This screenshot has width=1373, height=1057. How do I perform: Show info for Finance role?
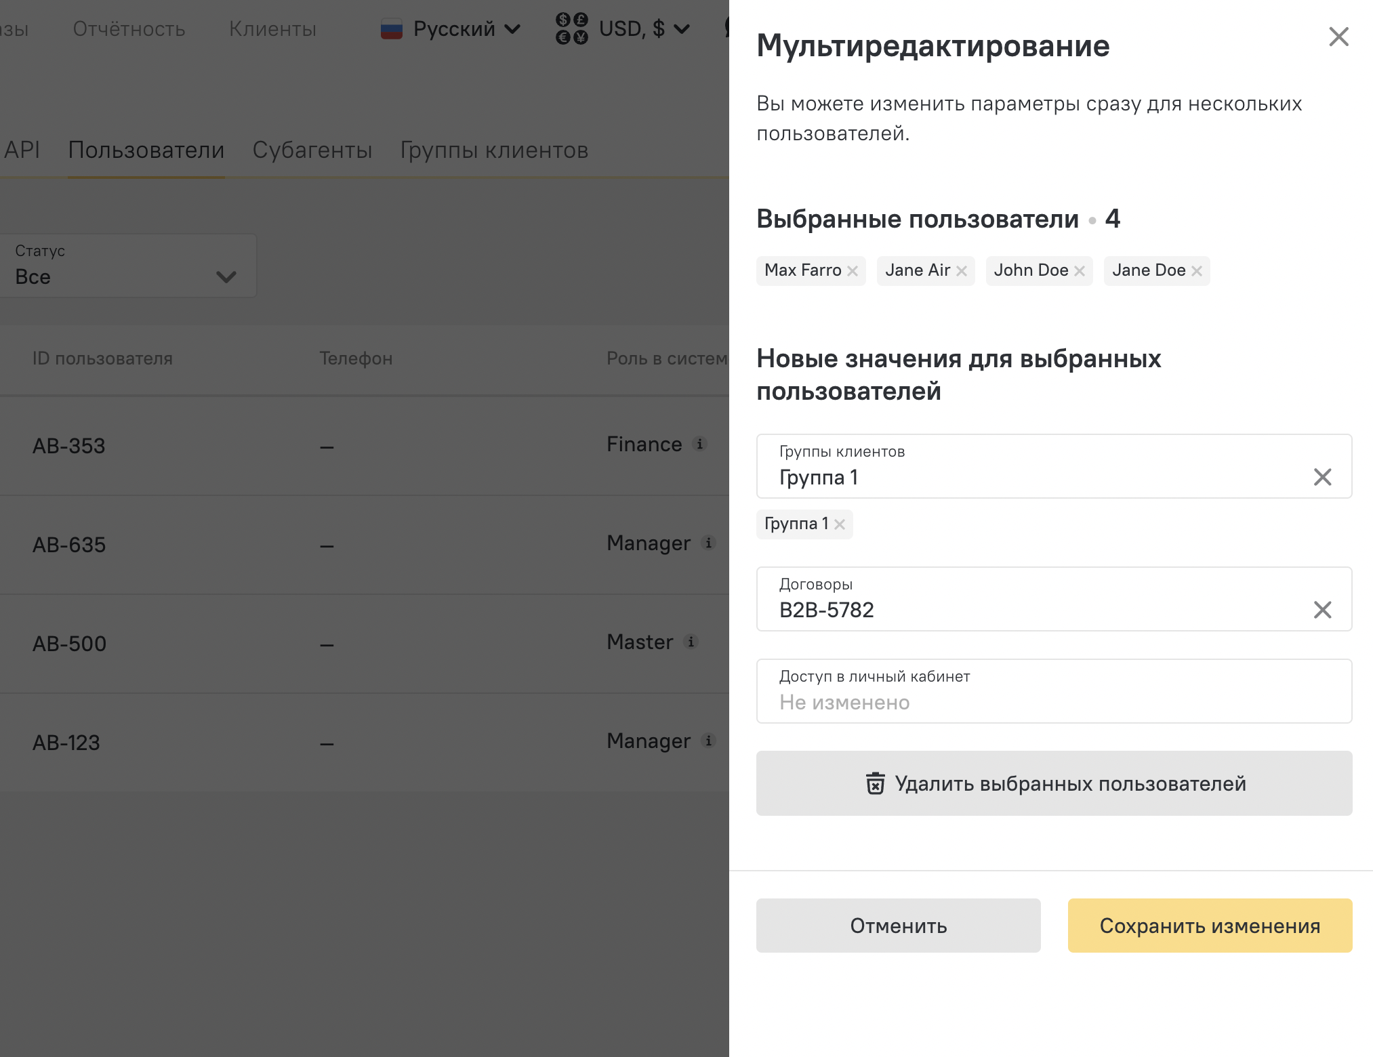(700, 444)
